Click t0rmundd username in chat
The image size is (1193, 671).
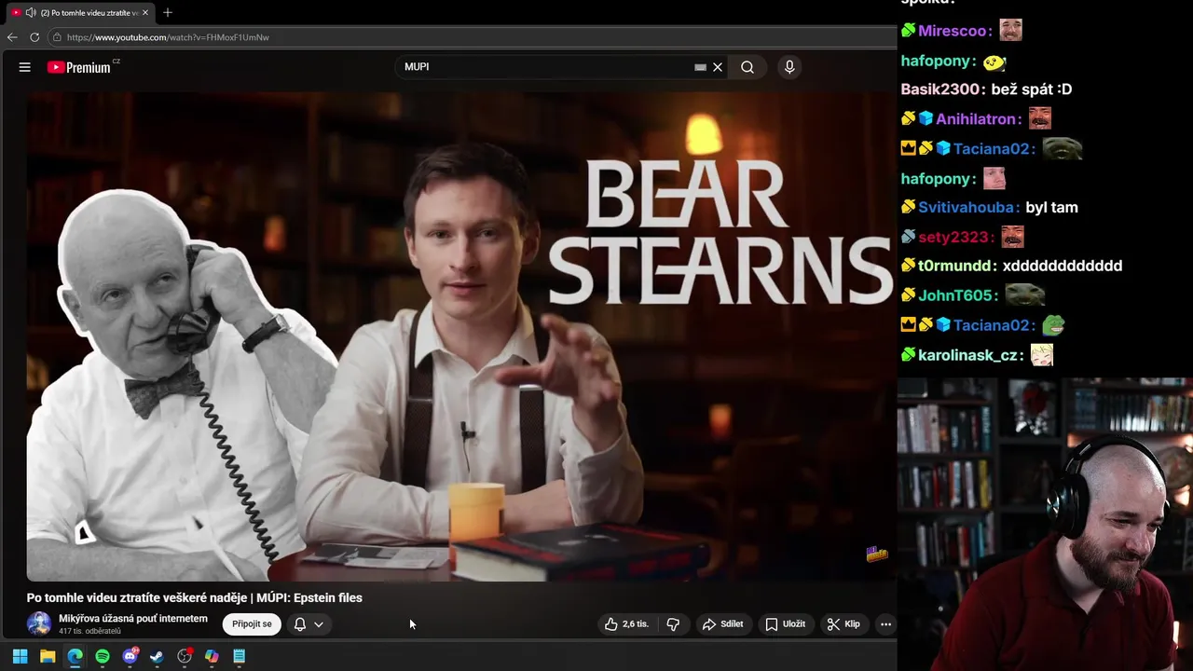coord(954,267)
